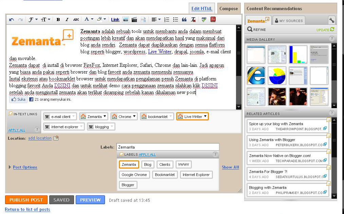Viewport: 344px width, 214px height.
Task: Toggle the blockquote icon
Action: [184, 19]
